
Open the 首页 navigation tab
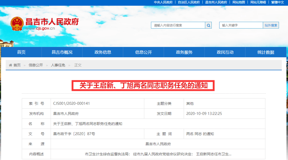pos(21,52)
